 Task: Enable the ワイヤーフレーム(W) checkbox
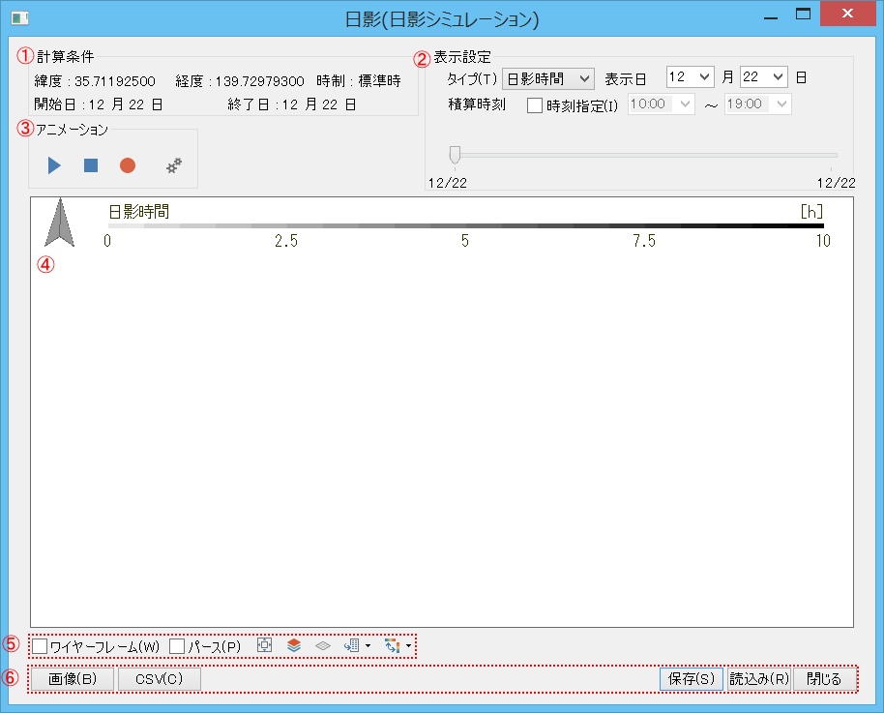point(40,646)
